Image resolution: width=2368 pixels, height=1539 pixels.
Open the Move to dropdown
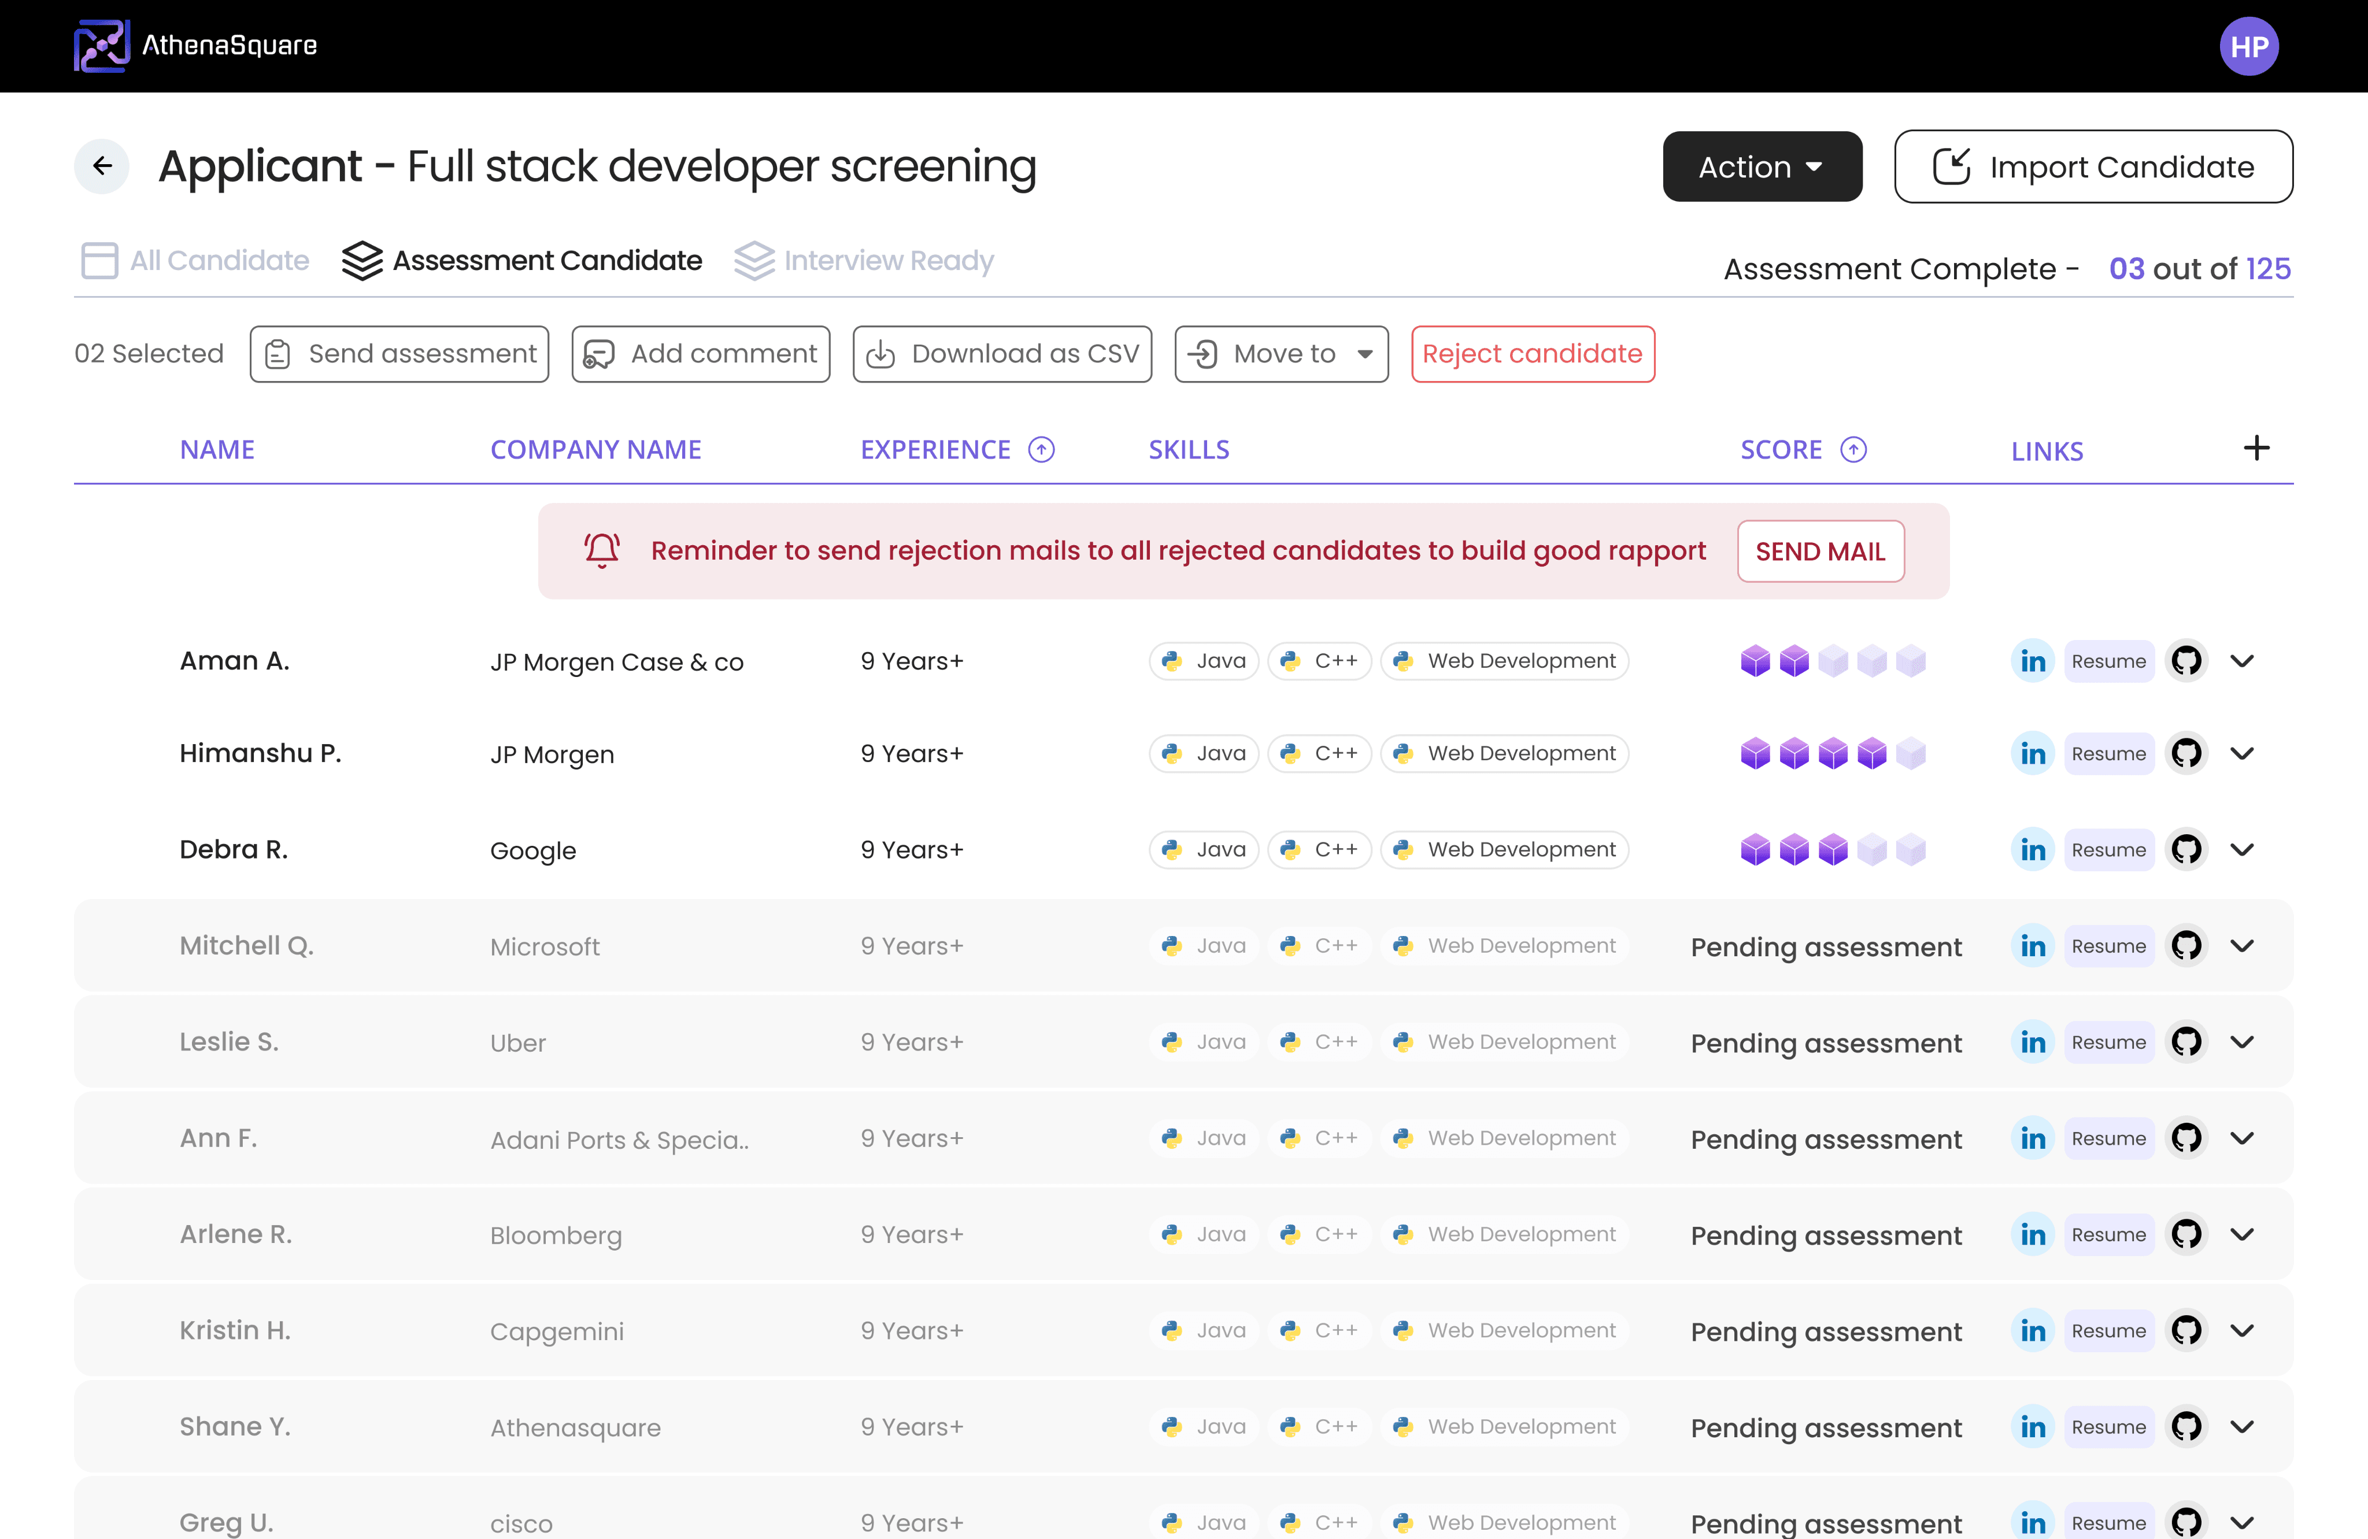pyautogui.click(x=1282, y=354)
